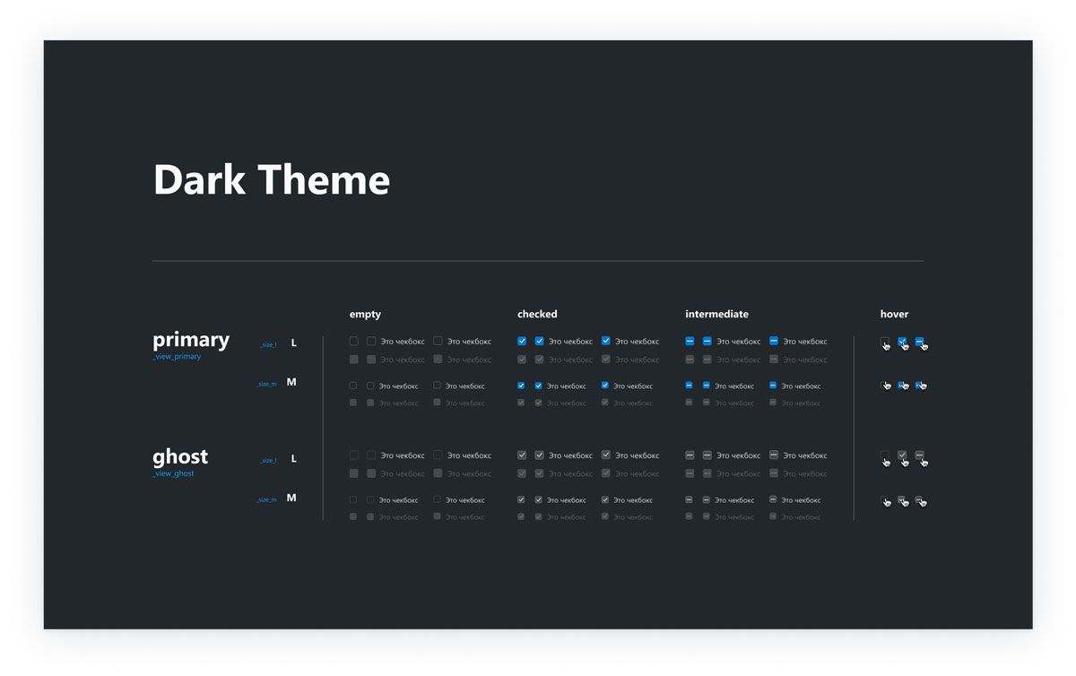Click the "ghost" section heading
Screen dimensions: 1076x676
pos(180,456)
